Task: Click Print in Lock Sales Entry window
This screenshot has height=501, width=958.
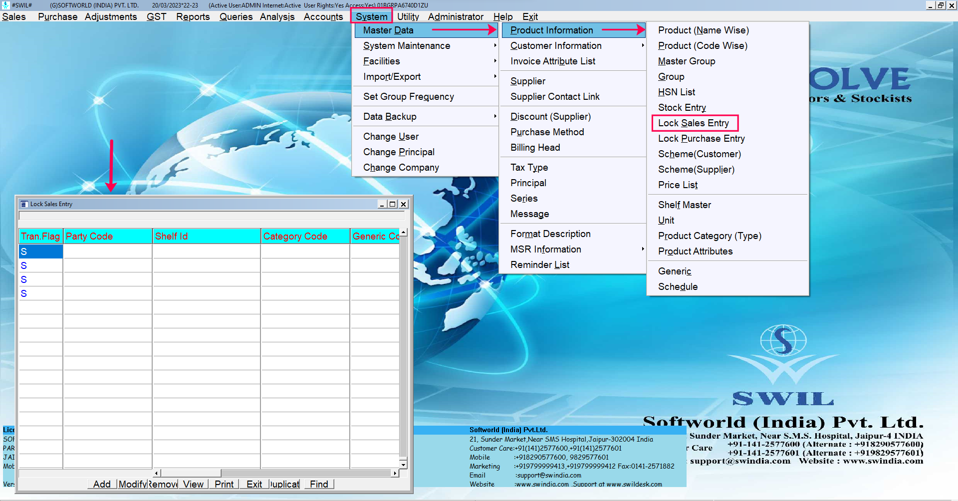Action: [x=224, y=484]
